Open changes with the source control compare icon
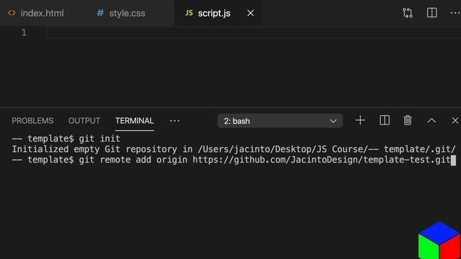This screenshot has height=259, width=461. (408, 13)
